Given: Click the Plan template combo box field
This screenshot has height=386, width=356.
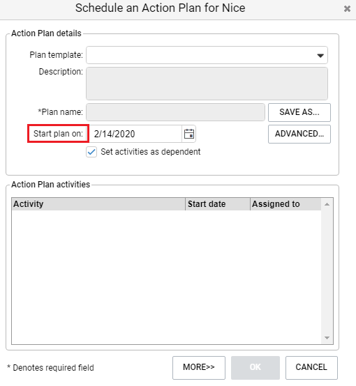Looking at the screenshot, I should pyautogui.click(x=207, y=55).
